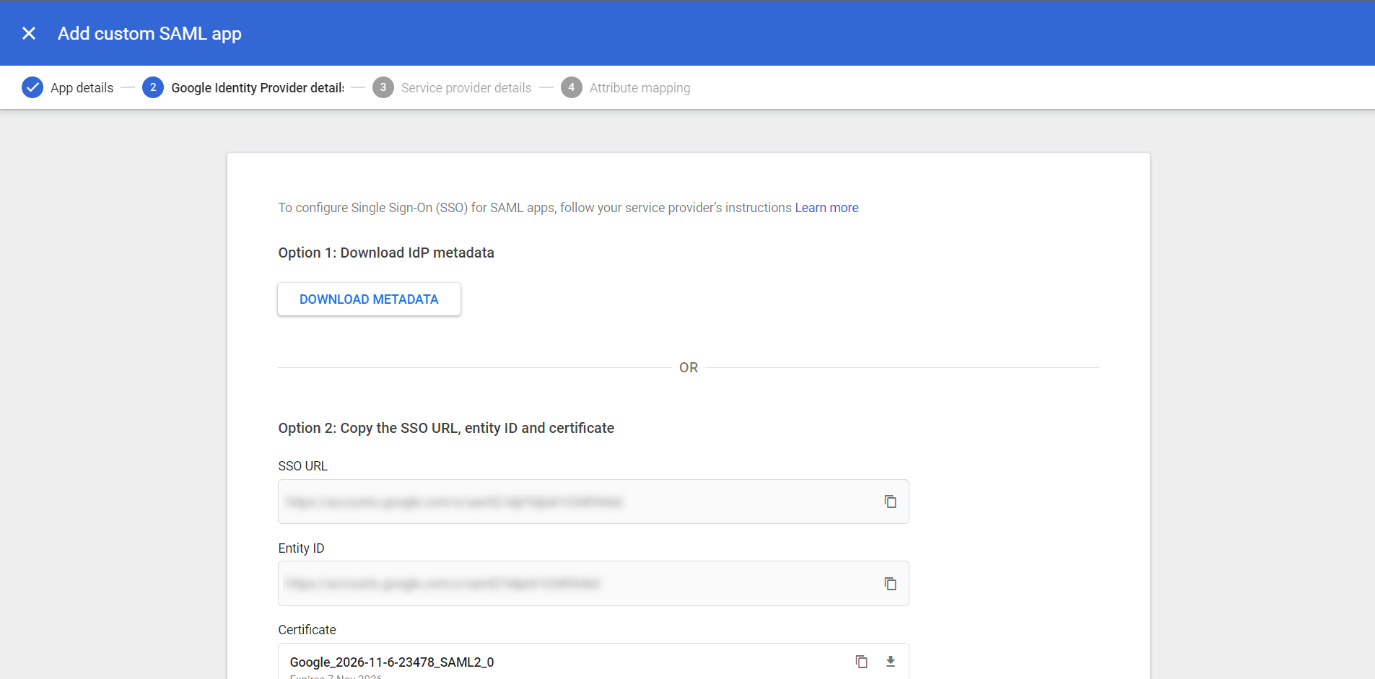The image size is (1375, 679).
Task: Click the SSO configuration instructions sentence
Action: click(535, 208)
